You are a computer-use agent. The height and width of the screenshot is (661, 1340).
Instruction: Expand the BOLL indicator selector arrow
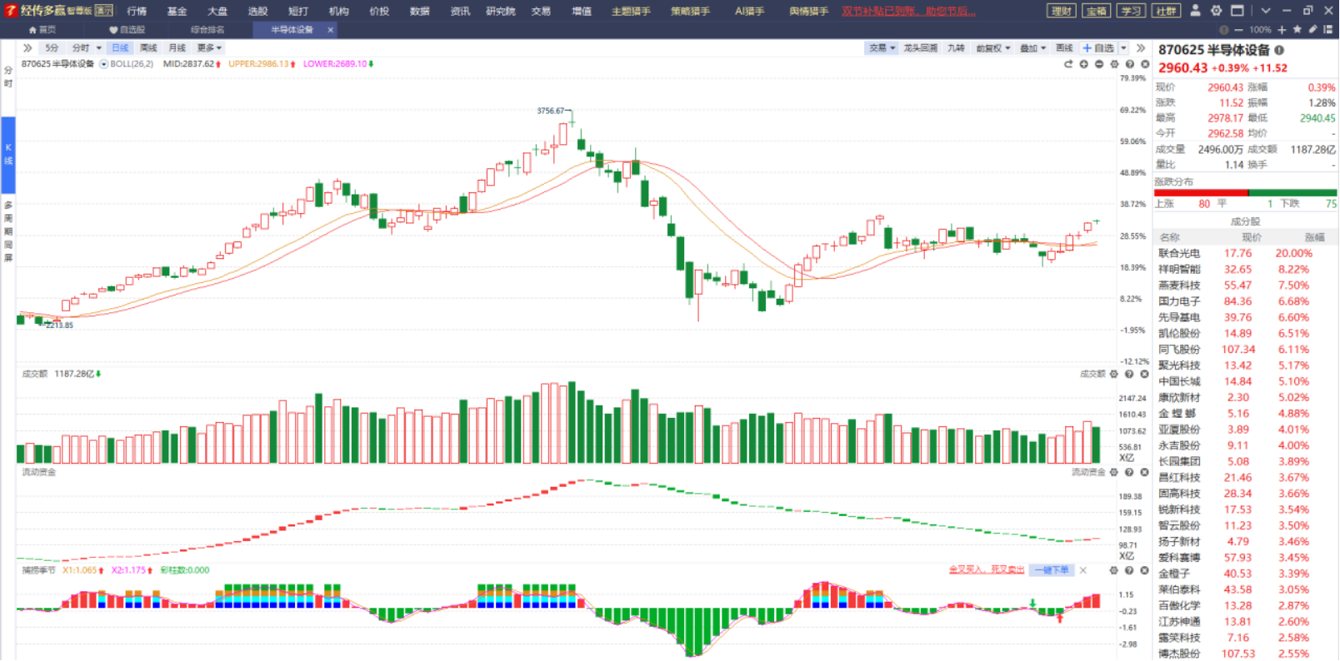pos(103,64)
